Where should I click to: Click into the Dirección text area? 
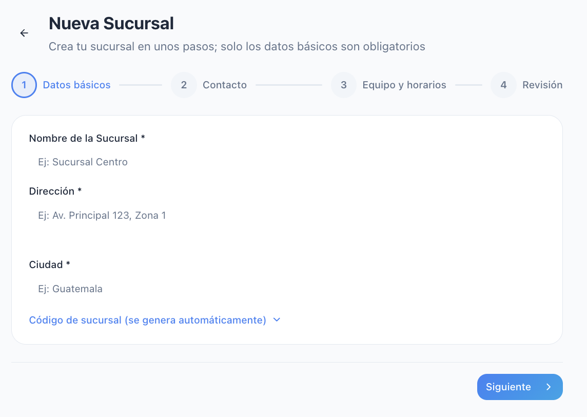[x=287, y=225]
